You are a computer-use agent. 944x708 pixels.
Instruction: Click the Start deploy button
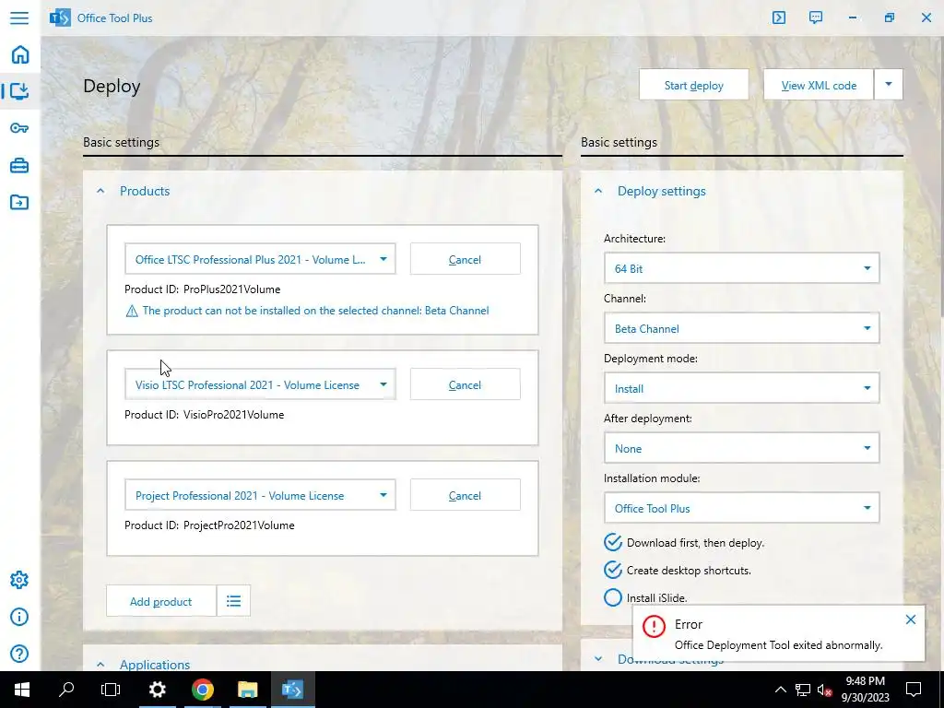(x=693, y=84)
